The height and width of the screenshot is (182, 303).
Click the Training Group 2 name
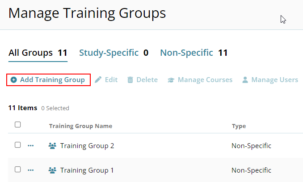87,146
